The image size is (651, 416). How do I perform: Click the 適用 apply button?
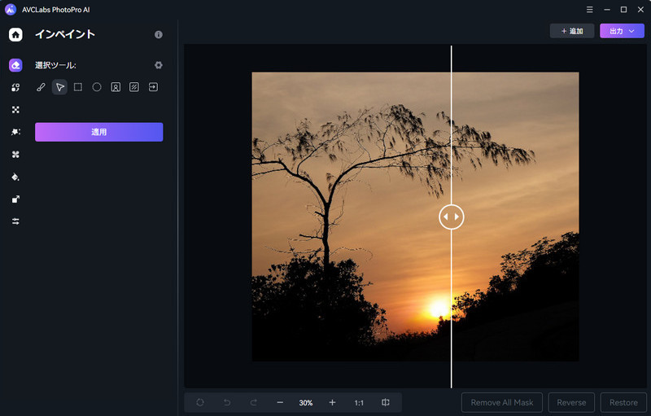(x=98, y=132)
